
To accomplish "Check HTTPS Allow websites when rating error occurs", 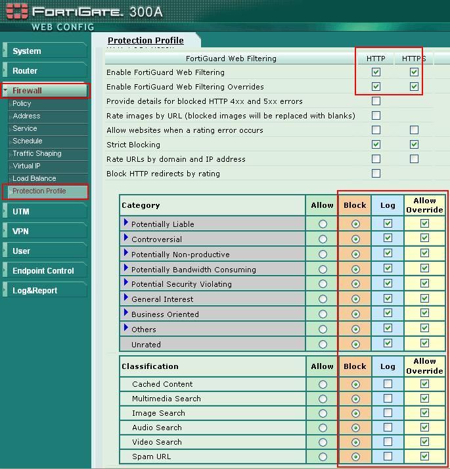I will 414,130.
